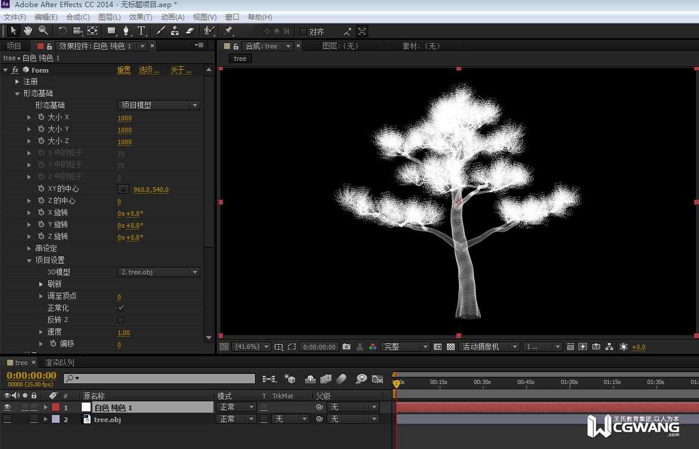Select the Zoom magnifier tool

click(x=44, y=30)
